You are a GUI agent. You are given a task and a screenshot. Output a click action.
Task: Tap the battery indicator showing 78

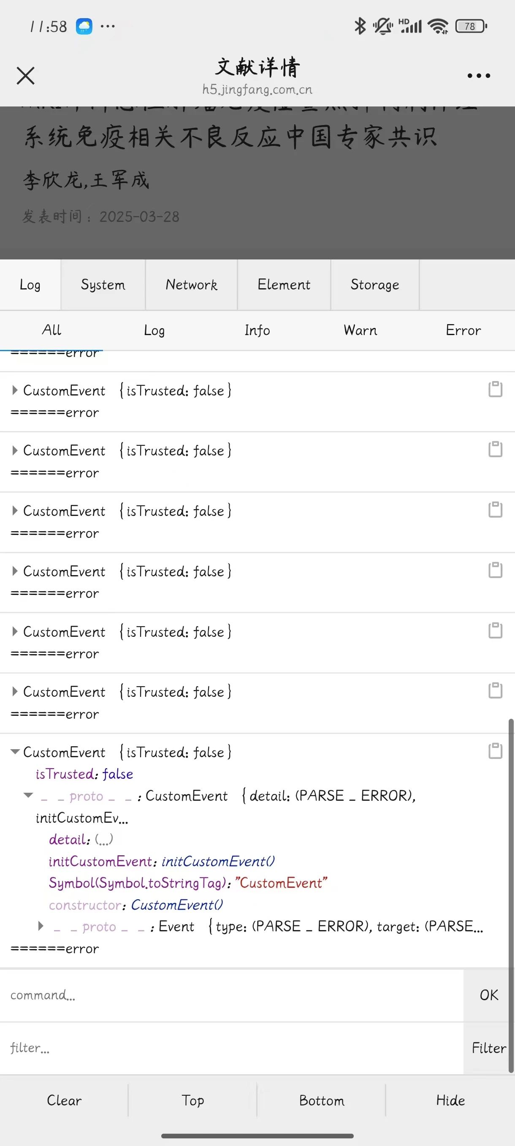click(471, 26)
